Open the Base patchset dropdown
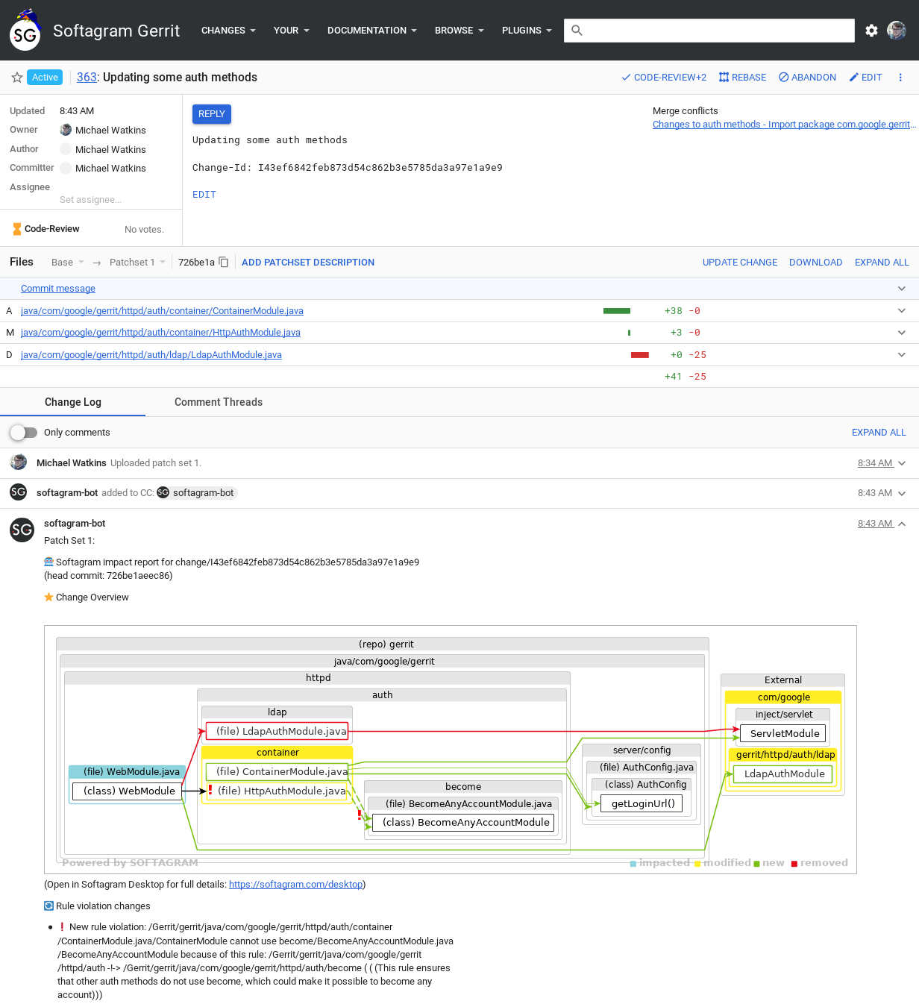The image size is (919, 1004). click(x=68, y=263)
